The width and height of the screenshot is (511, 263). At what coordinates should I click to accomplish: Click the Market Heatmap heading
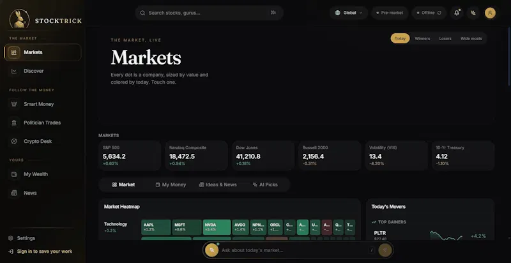(x=122, y=207)
